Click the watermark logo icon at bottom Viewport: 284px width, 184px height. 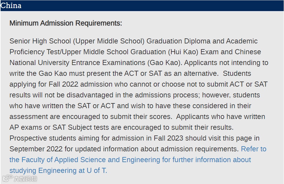click(7, 179)
